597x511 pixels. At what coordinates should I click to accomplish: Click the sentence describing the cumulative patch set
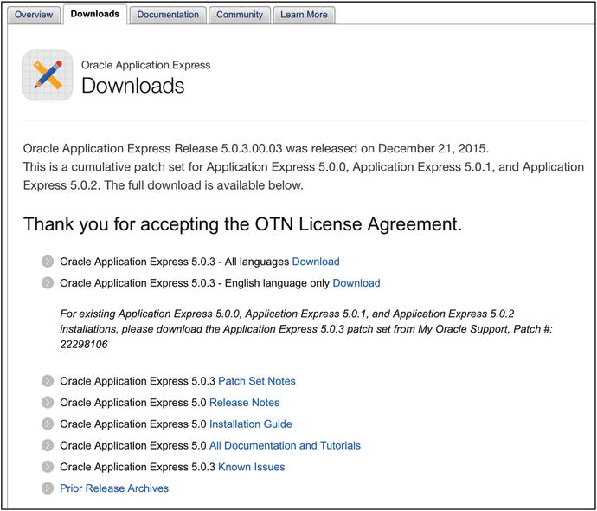pos(304,177)
